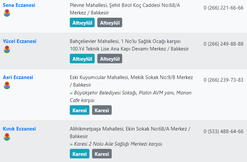Click gray Karesi tag under Kınık Eczanesi
This screenshot has height=162, width=247.
tap(102, 154)
